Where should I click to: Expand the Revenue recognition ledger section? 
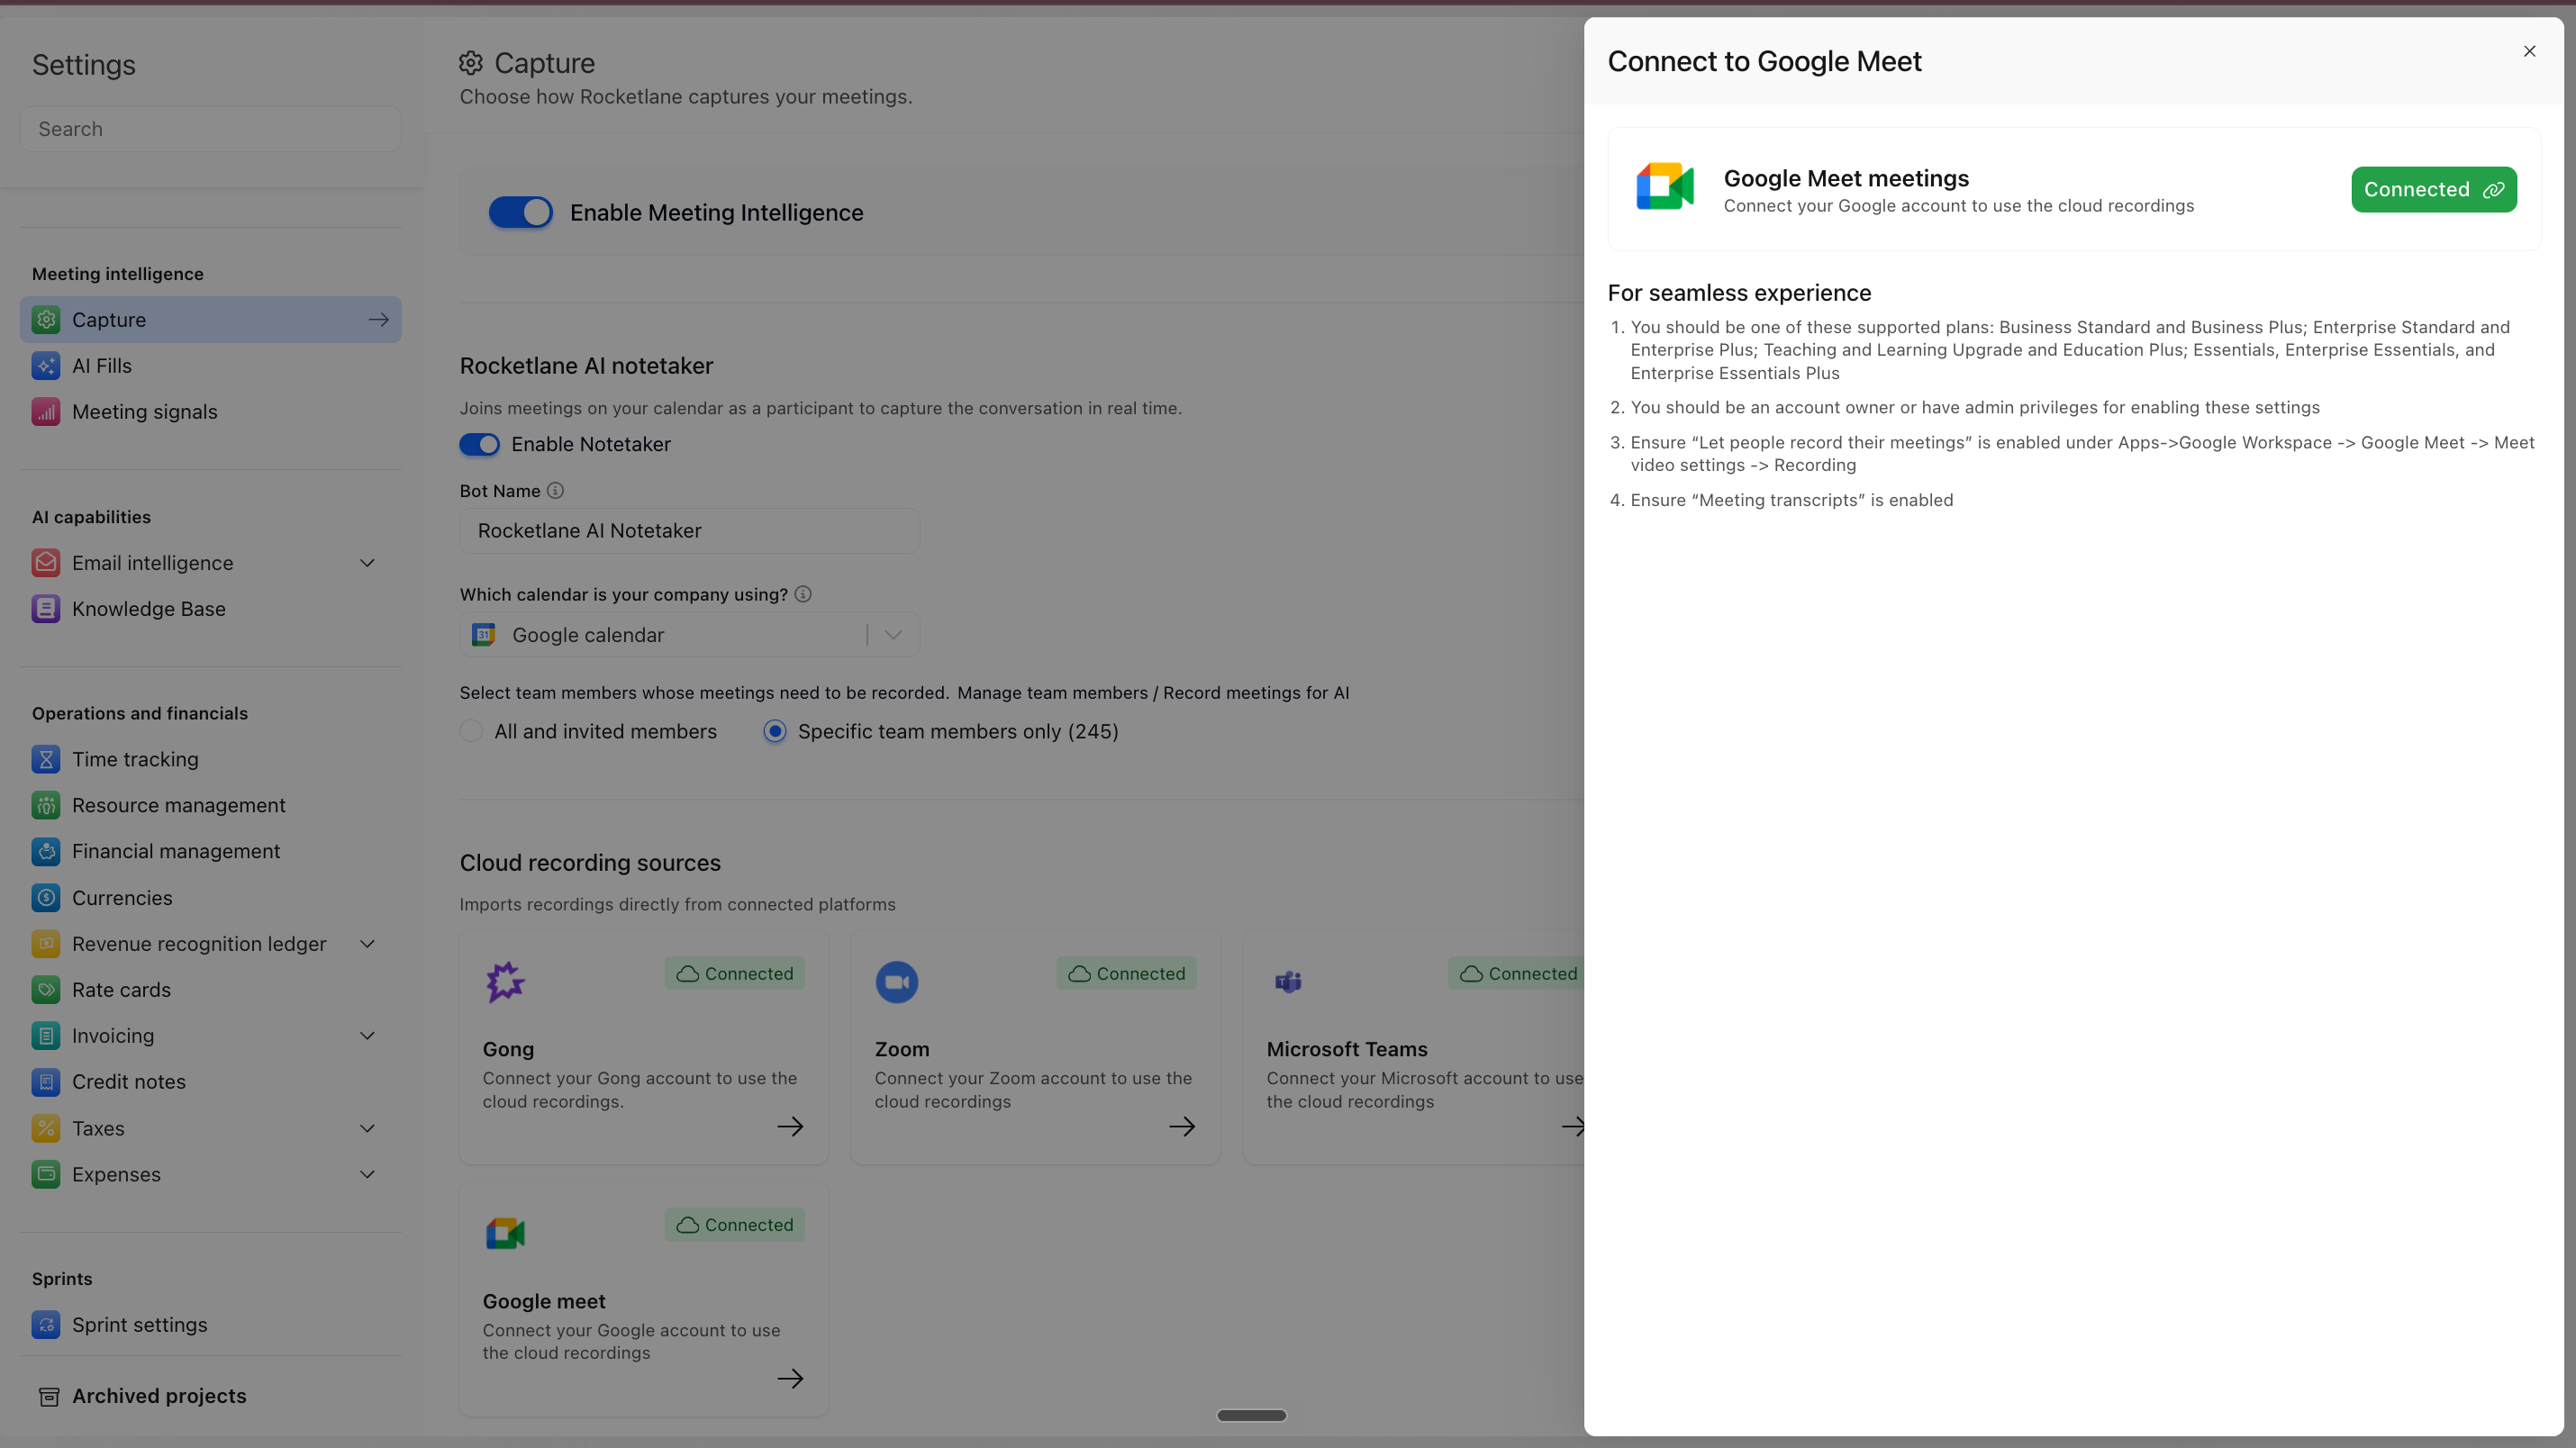(367, 944)
